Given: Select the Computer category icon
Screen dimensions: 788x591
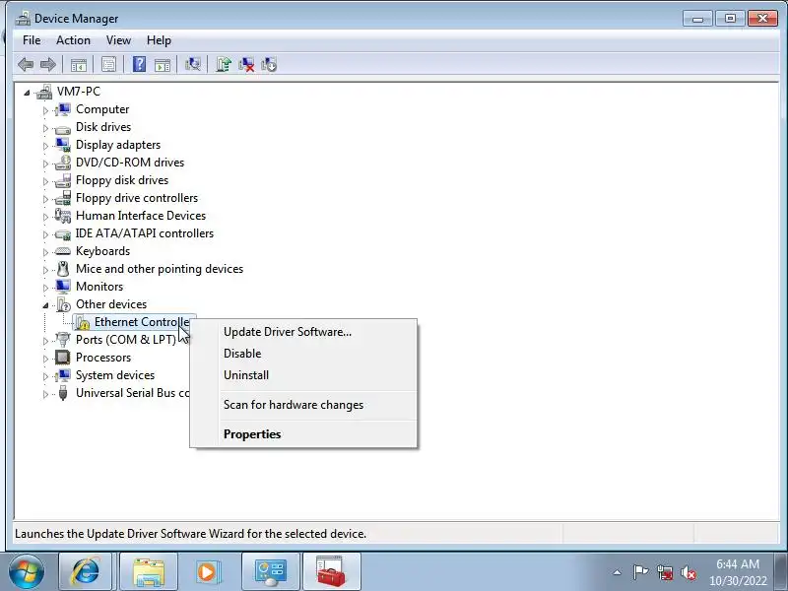Looking at the screenshot, I should (63, 109).
